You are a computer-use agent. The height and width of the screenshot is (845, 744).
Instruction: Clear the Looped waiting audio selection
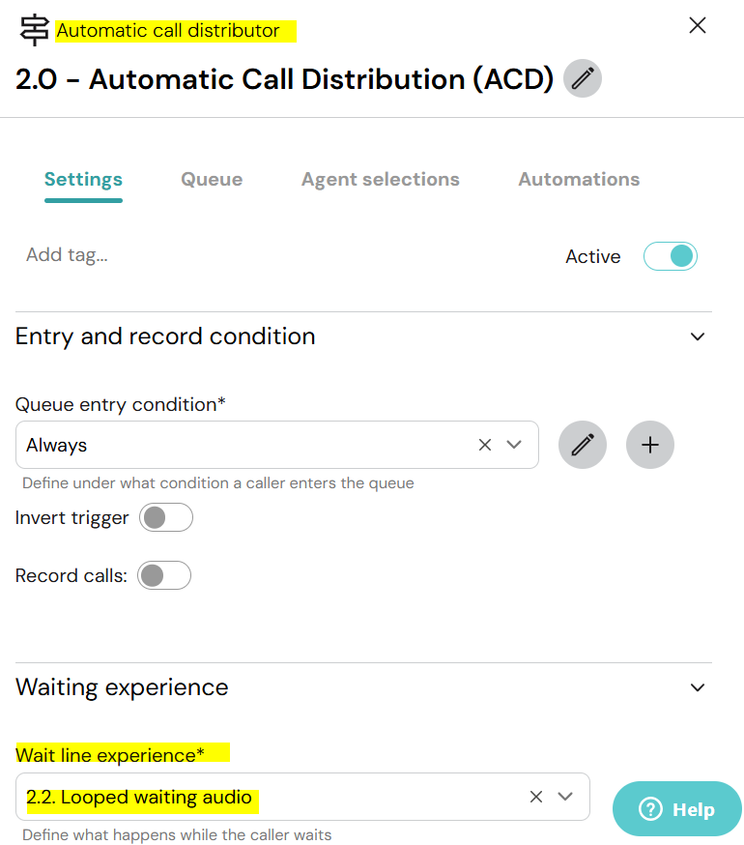536,797
